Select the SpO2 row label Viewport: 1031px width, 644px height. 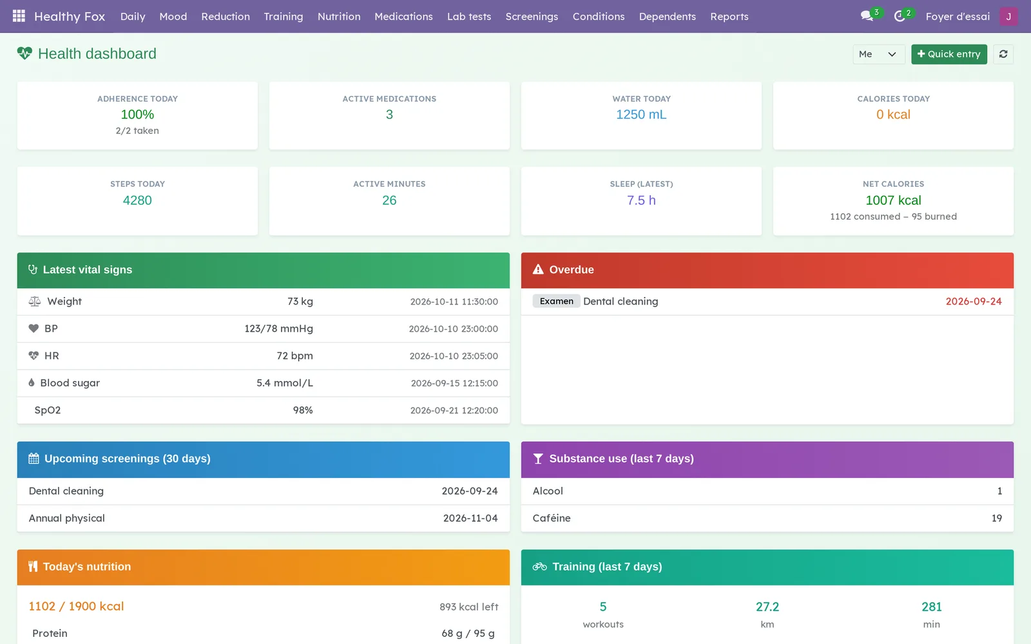click(48, 410)
